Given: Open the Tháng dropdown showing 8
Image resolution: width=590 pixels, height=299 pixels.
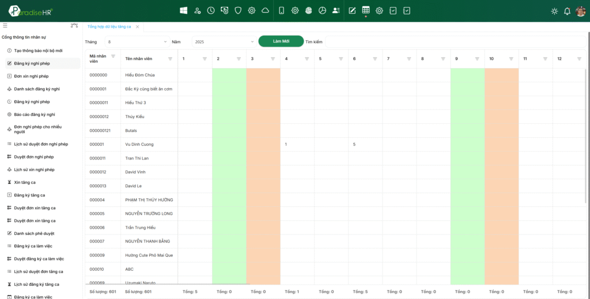Looking at the screenshot, I should click(137, 41).
